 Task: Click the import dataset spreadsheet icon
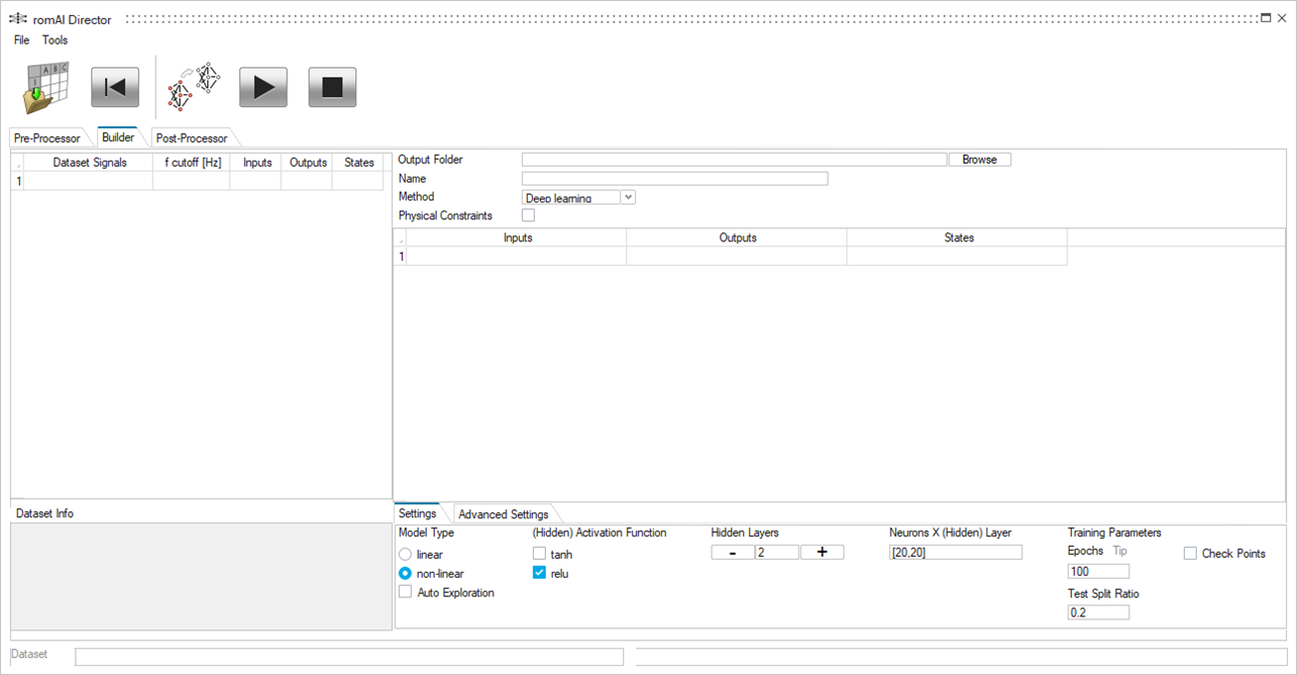(46, 87)
